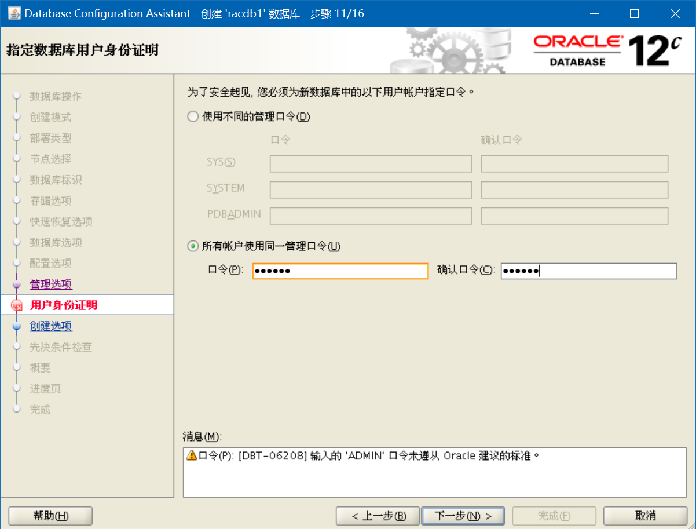Click the SYS password field

click(x=371, y=164)
